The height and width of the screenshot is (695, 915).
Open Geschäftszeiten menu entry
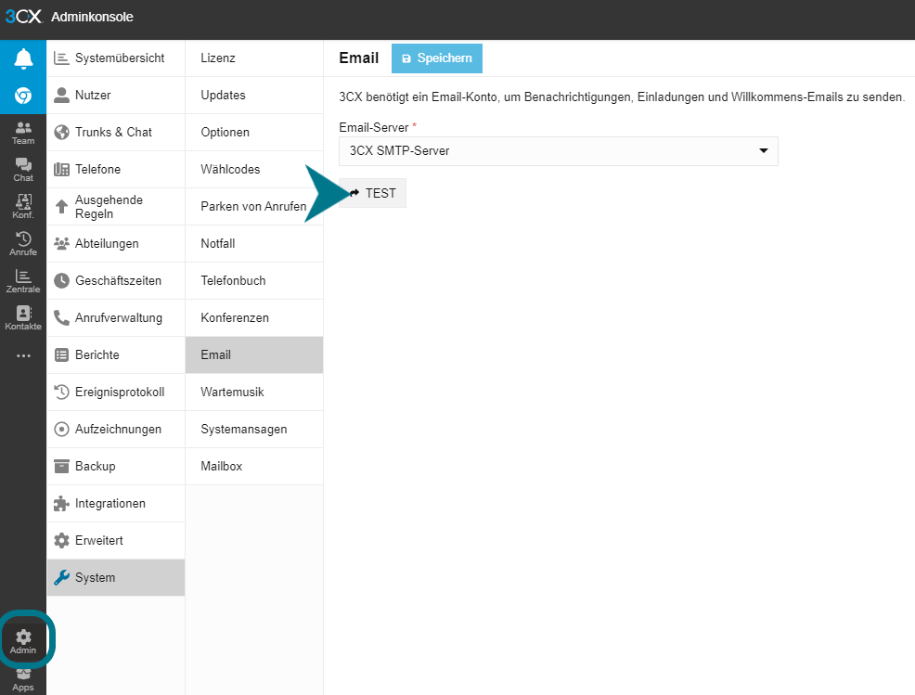[116, 280]
